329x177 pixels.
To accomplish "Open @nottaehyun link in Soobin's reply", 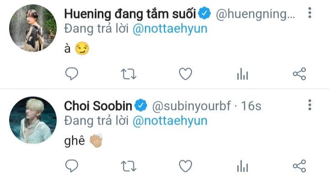I will [x=170, y=121].
